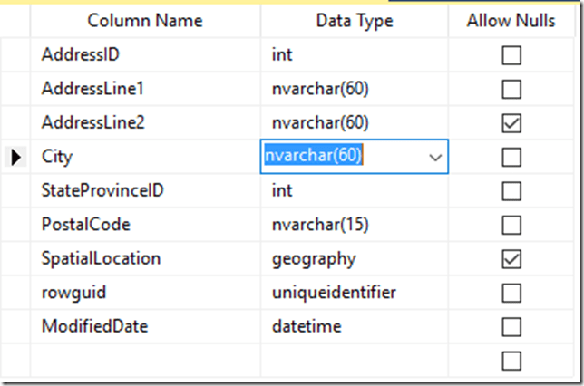
Task: Click the Data Type column header
Action: click(355, 21)
